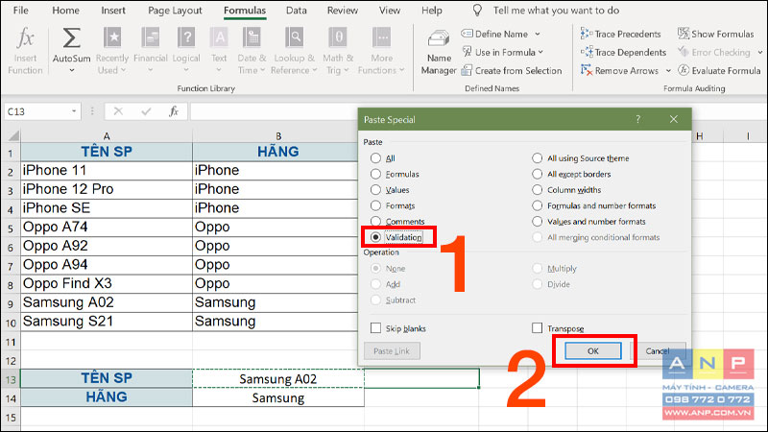Switch to the View tab
The image size is (768, 432).
390,11
